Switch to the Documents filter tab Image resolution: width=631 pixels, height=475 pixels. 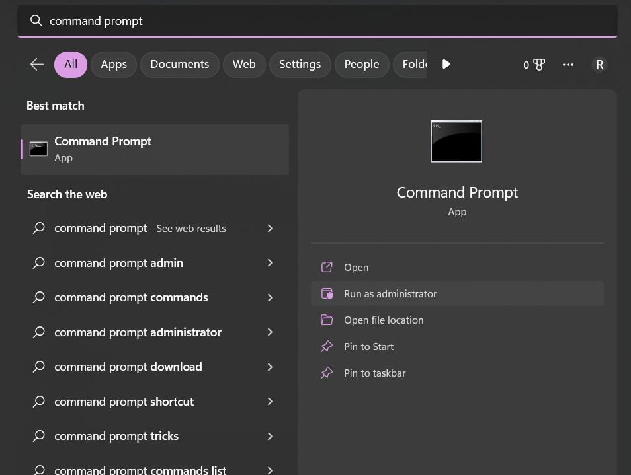click(x=179, y=64)
